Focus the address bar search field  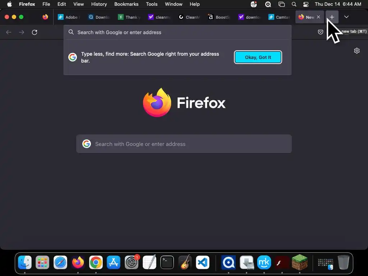pyautogui.click(x=178, y=32)
